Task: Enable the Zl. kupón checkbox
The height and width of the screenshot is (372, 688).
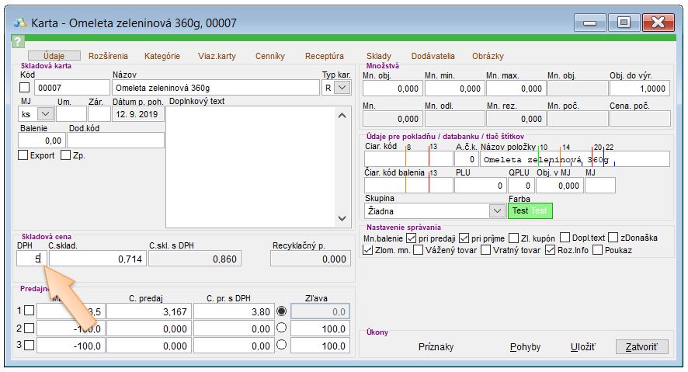Action: click(x=513, y=238)
